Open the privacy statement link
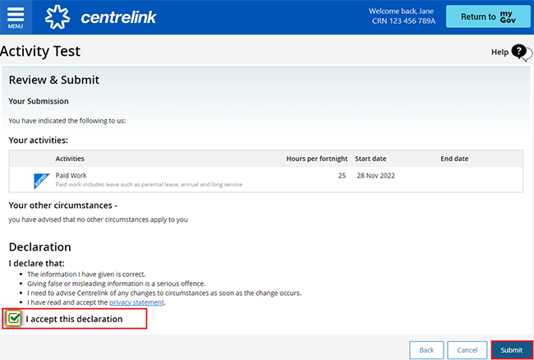 coord(136,302)
